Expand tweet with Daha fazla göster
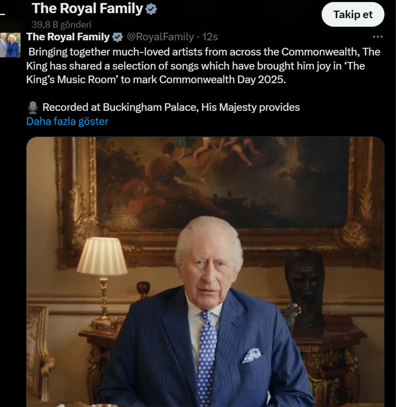Screen dimensions: 396x407 67,121
